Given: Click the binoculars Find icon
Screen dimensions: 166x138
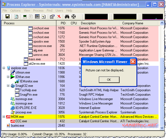Looking at the screenshot, I should 67,17.
